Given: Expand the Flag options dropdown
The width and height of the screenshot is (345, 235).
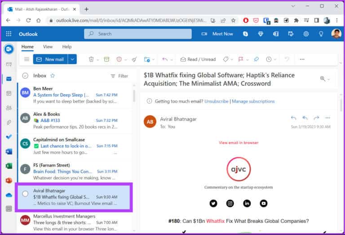Looking at the screenshot, I should pyautogui.click(x=248, y=60).
